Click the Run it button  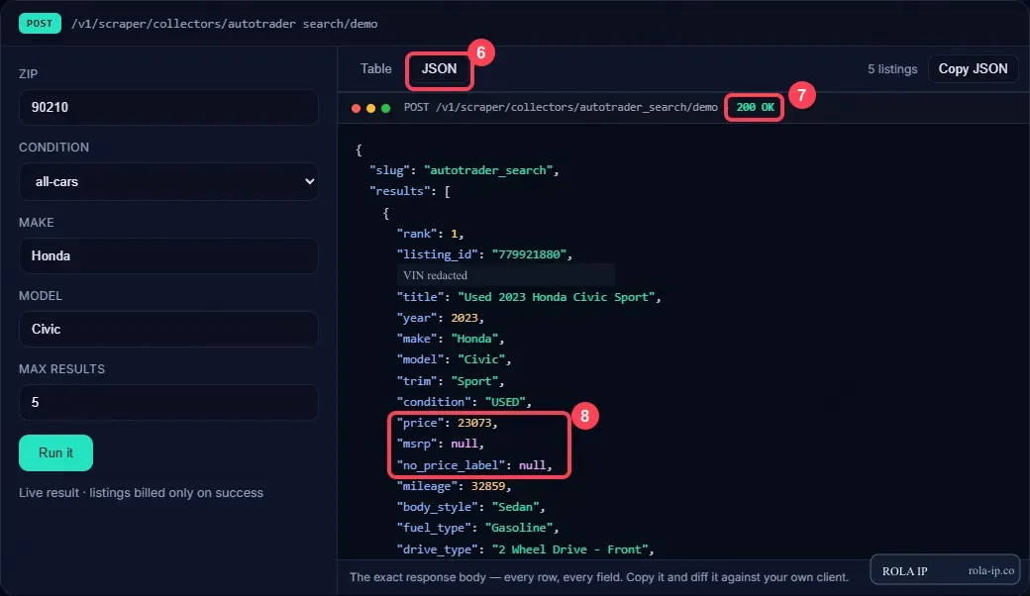coord(55,452)
